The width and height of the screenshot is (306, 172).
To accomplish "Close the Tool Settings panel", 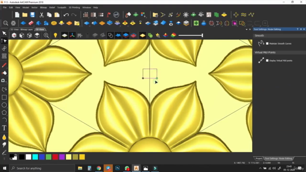I will tap(304, 29).
